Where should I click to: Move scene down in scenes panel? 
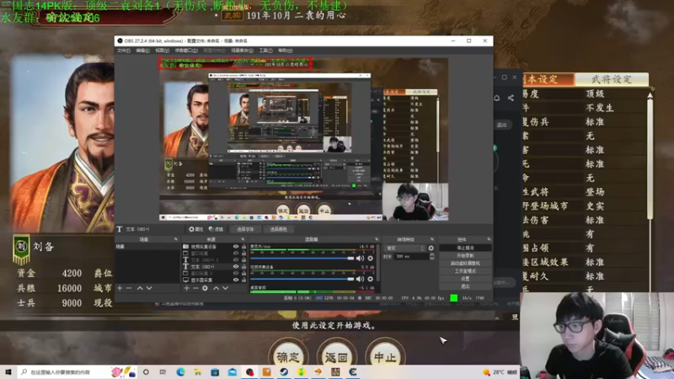[149, 288]
